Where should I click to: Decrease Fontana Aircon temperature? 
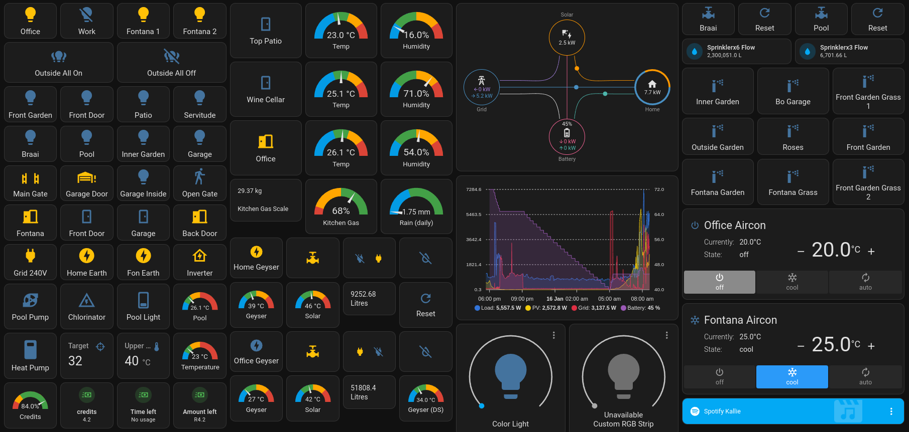[801, 346]
